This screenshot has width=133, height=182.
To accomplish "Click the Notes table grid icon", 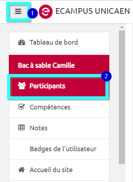I will point(22,128).
